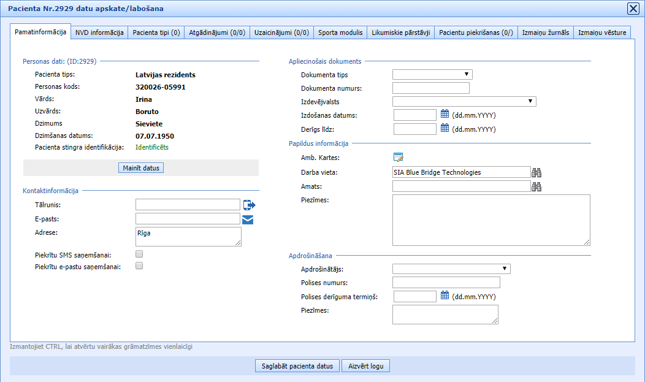Open the Izdevējvalsts dropdown list

tap(464, 101)
